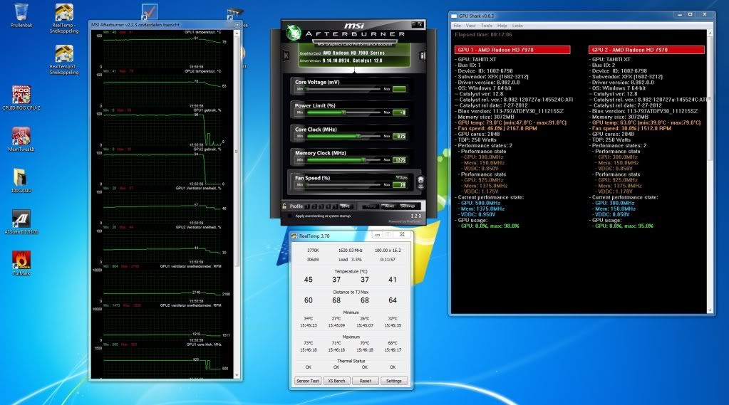Enable Apply overclocking at system startup

[x=289, y=215]
